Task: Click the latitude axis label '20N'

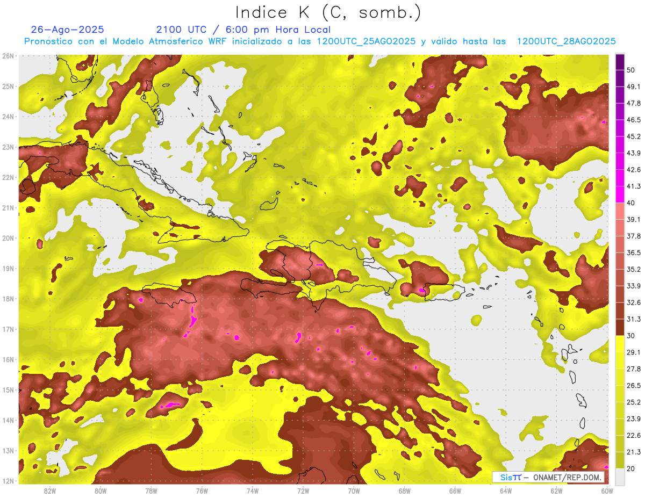Action: [x=8, y=238]
